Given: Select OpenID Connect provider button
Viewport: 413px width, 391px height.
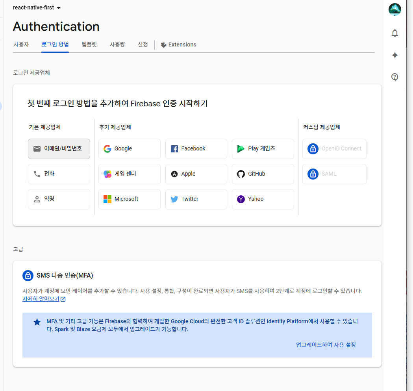Looking at the screenshot, I should (334, 149).
